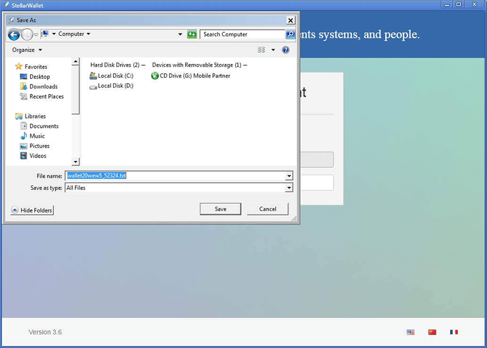Viewport: 487px width, 348px height.
Task: Select Libraries in the navigation pane
Action: (35, 116)
